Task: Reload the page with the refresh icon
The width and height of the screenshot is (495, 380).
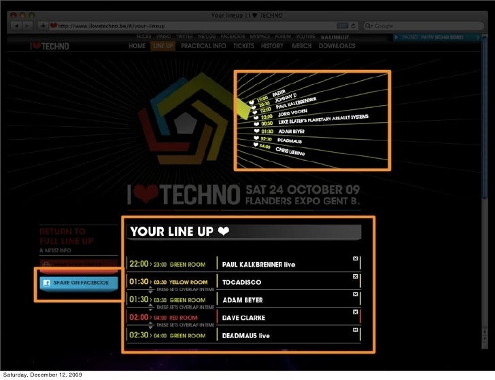Action: [354, 26]
